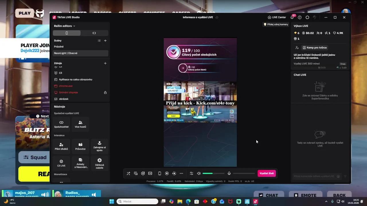
Task: Open the scenes list view icon
Action: click(x=99, y=41)
